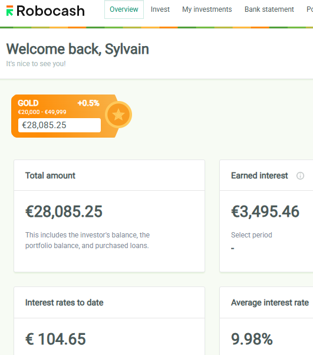Open the My investments tab
This screenshot has width=313, height=355.
click(207, 9)
